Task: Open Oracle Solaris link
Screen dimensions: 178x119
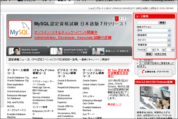Action: (x=90, y=81)
